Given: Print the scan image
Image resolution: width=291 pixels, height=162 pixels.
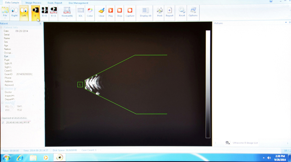Looking at the screenshot, I should coord(159,12).
